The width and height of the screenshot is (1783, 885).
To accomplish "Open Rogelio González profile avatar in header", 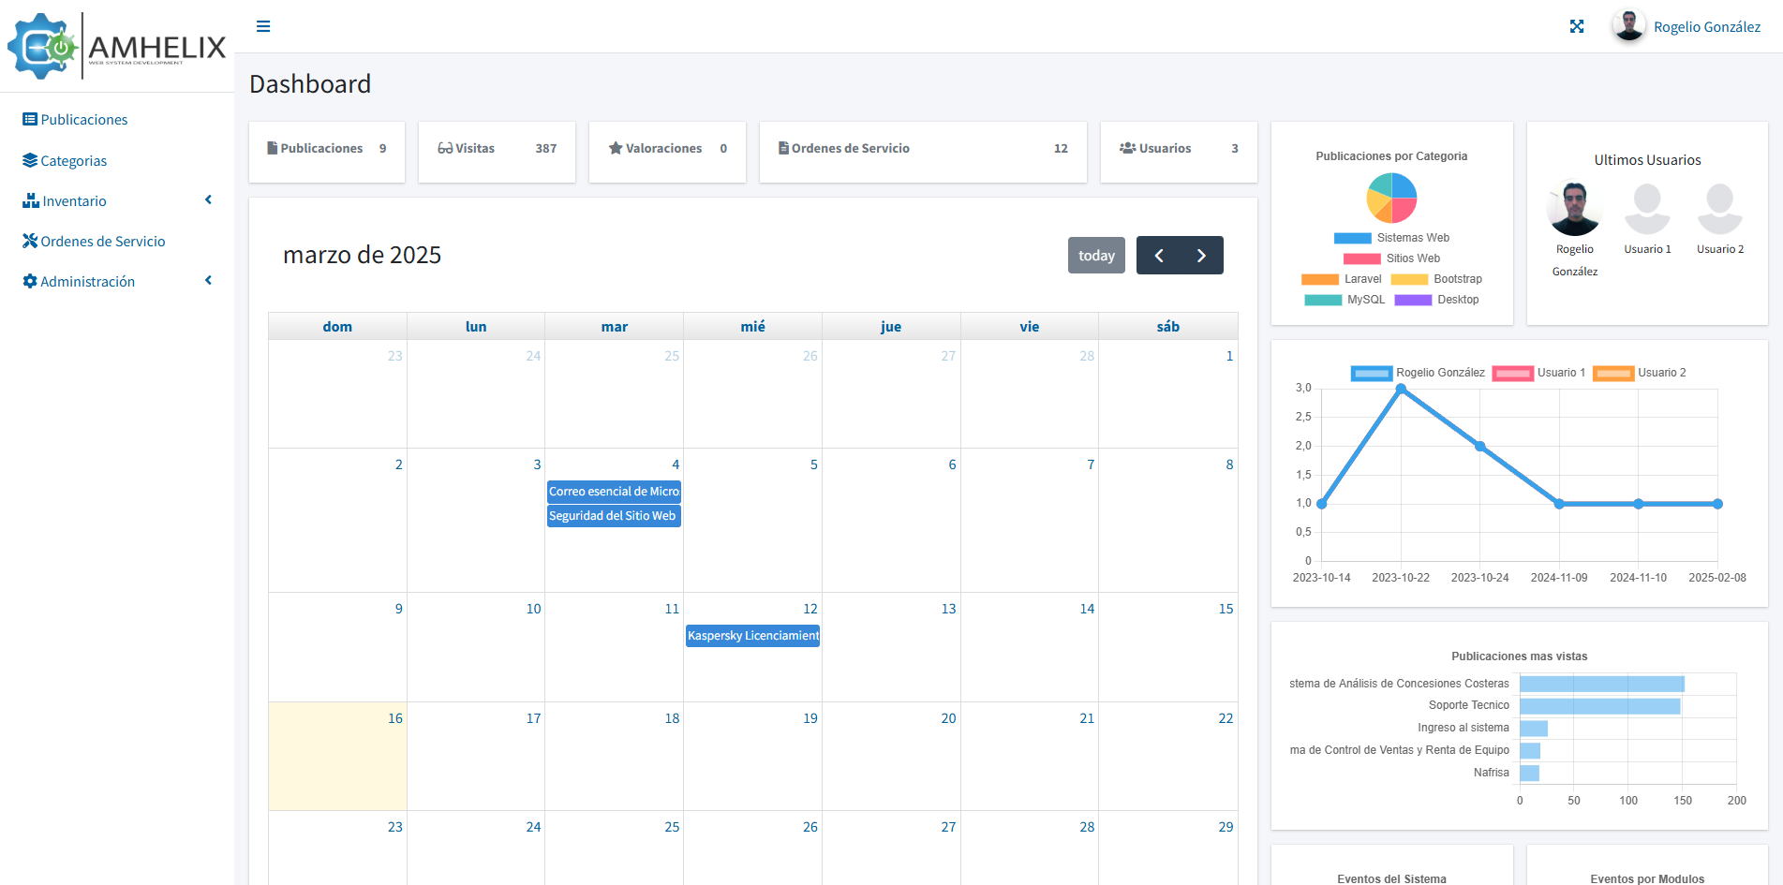I will point(1628,26).
